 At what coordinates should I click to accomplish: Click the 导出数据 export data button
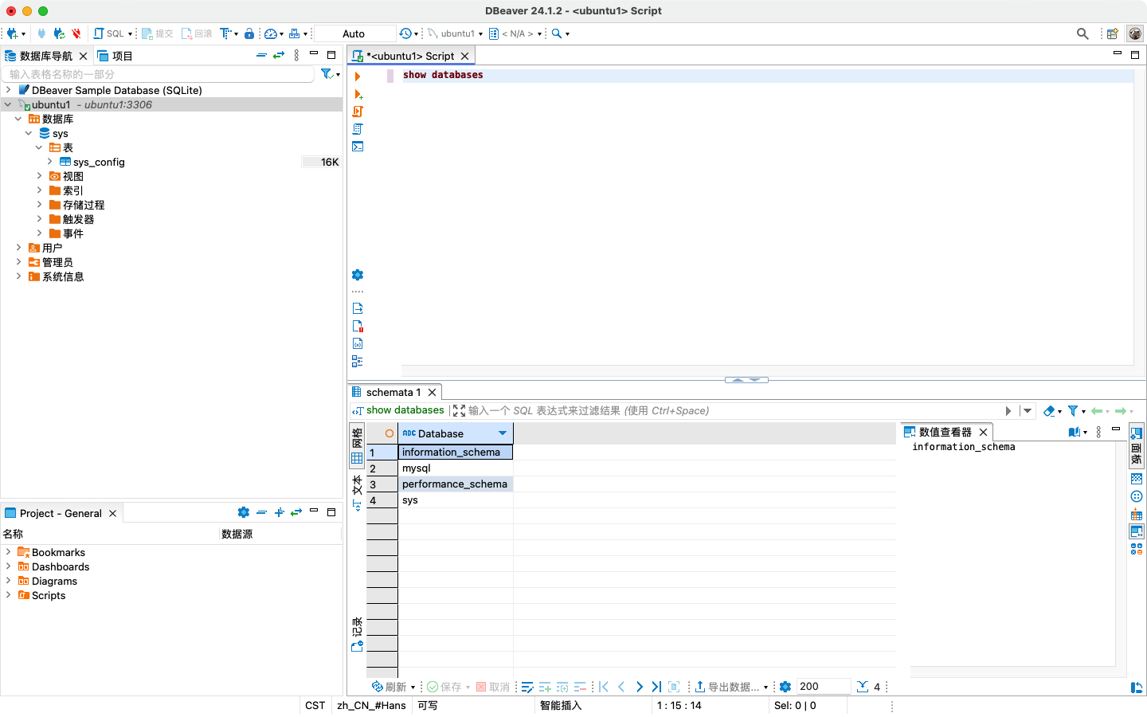click(x=727, y=687)
